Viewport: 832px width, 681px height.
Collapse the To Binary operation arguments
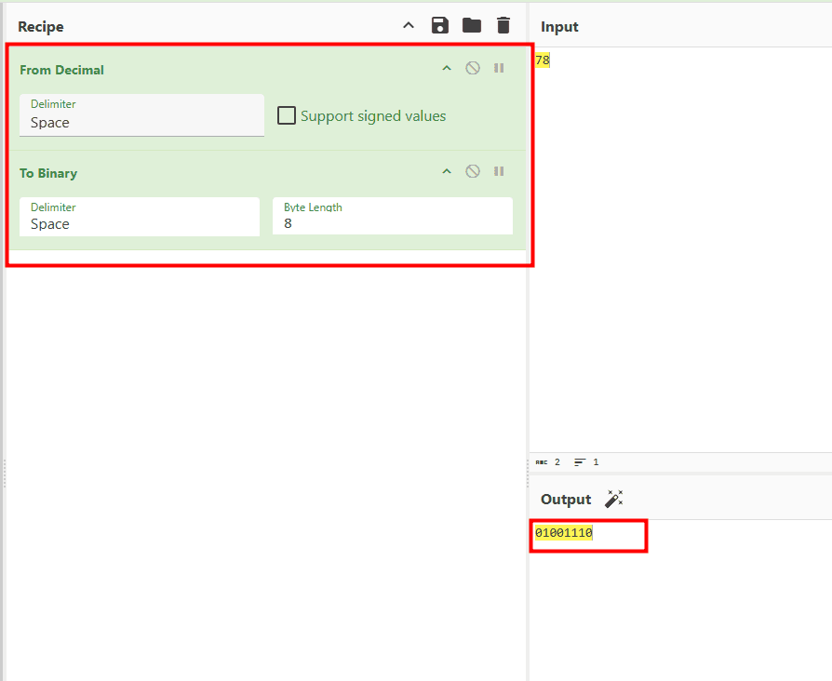pyautogui.click(x=447, y=171)
